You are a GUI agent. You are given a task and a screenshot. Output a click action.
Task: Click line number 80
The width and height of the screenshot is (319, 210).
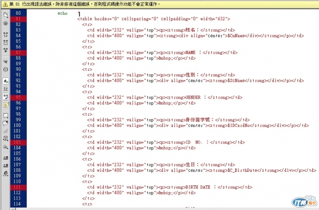coord(18,13)
